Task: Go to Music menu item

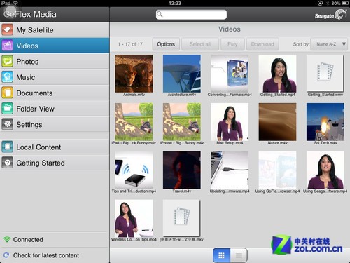Action: click(x=55, y=77)
